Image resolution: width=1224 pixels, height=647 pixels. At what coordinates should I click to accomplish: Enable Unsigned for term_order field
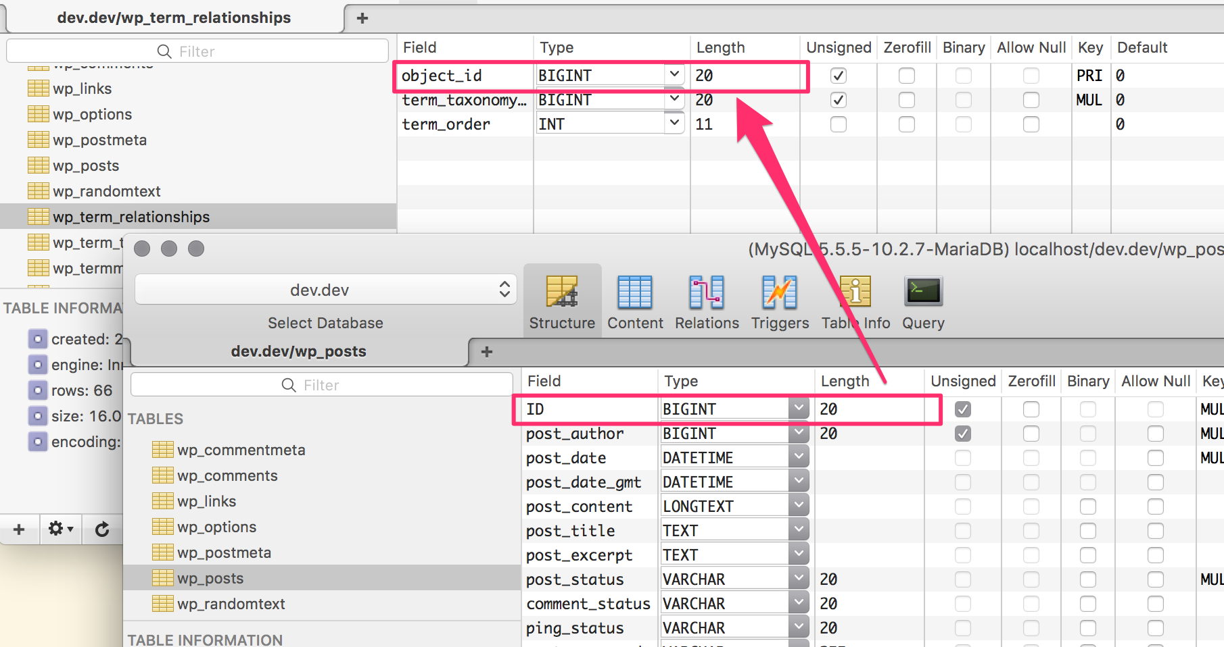click(839, 124)
